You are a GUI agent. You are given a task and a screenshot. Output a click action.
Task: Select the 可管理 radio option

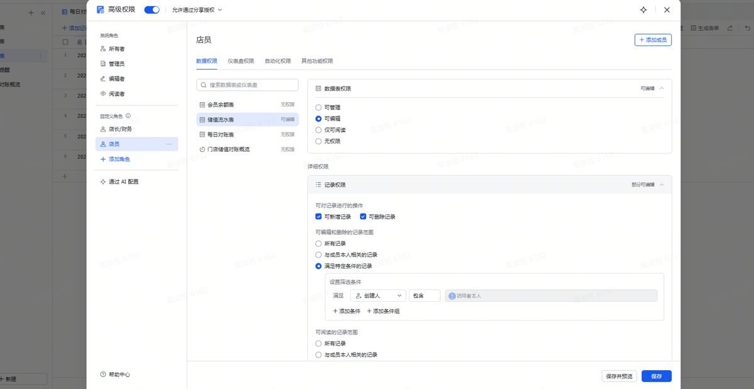(x=319, y=108)
